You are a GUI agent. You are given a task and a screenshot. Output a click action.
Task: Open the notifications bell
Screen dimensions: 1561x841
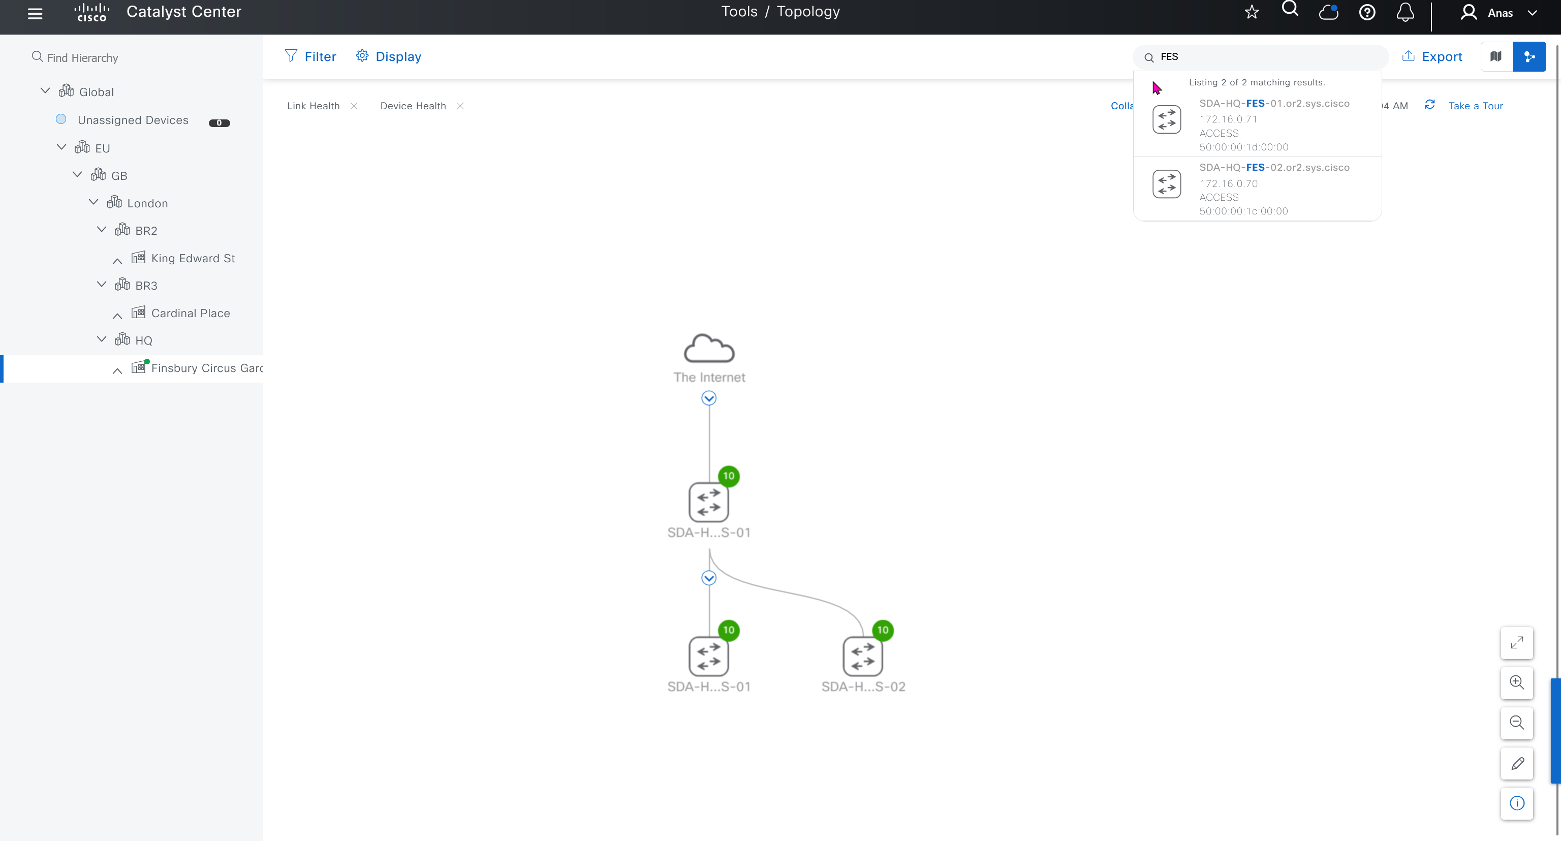tap(1406, 12)
